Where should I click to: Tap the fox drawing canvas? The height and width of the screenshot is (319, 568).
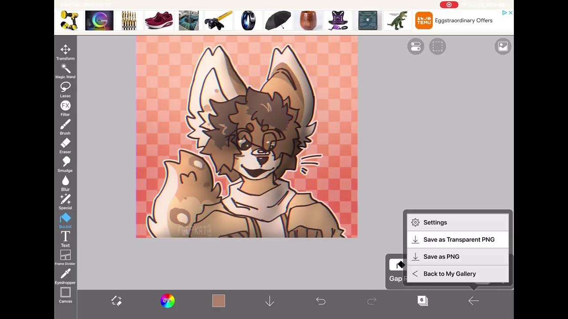coord(247,137)
